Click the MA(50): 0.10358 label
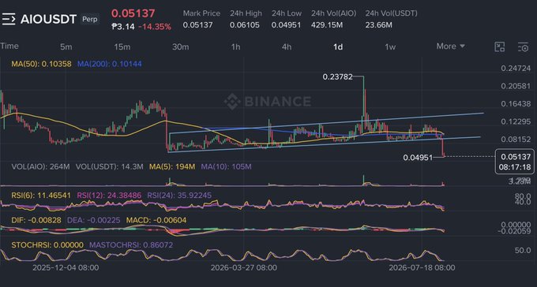Viewport: 537px width, 287px height. click(41, 64)
